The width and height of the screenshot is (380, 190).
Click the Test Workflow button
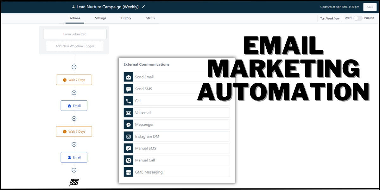[x=330, y=18]
